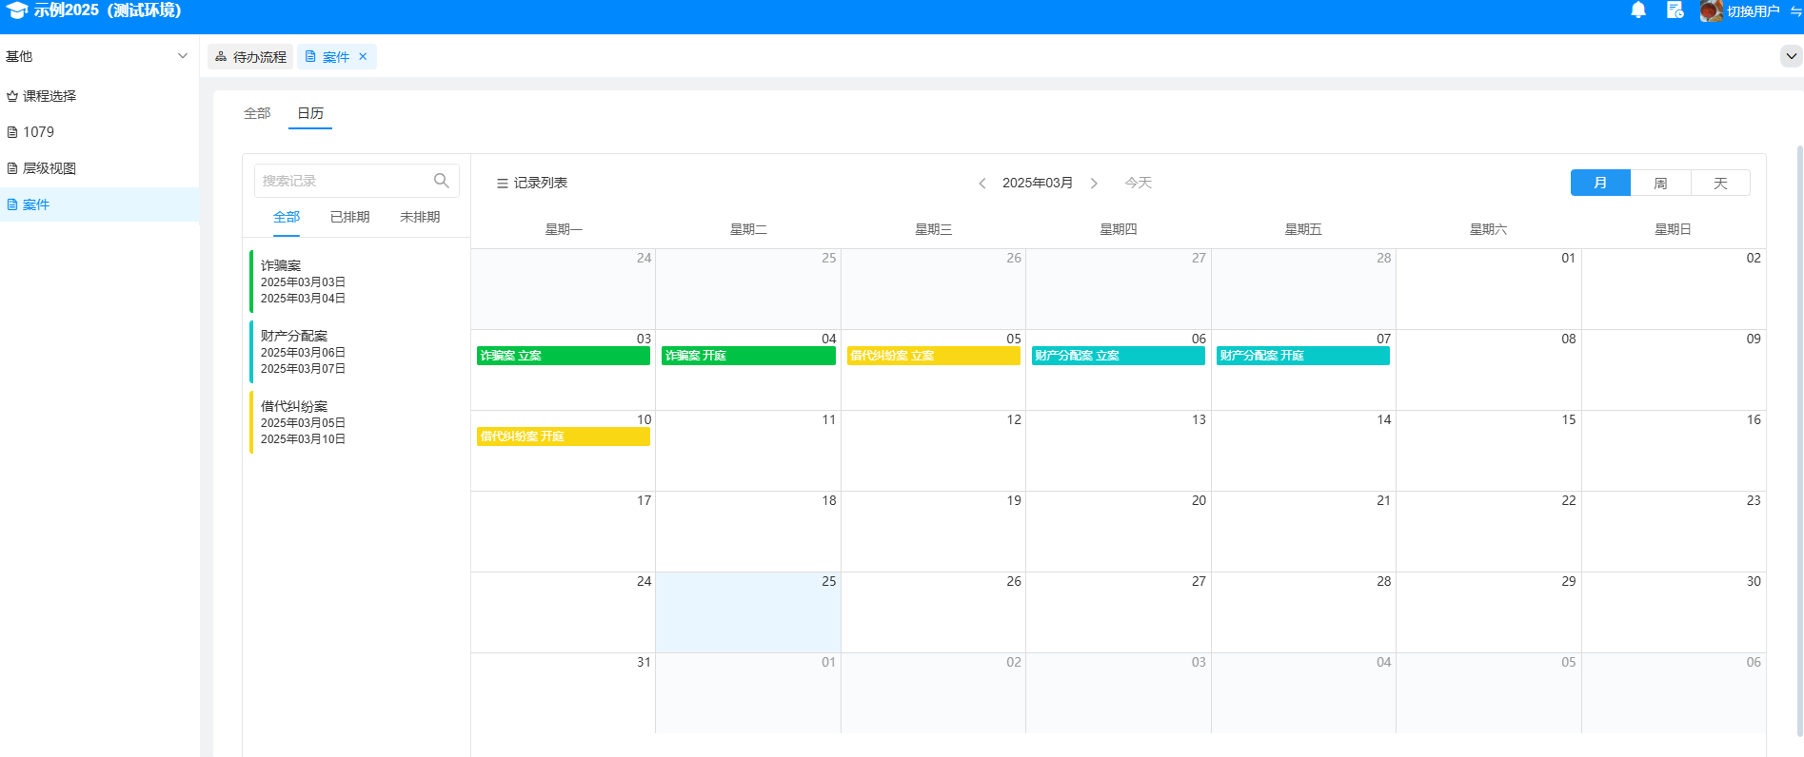Switch calendar to 周 view
This screenshot has height=757, width=1804.
(1660, 183)
